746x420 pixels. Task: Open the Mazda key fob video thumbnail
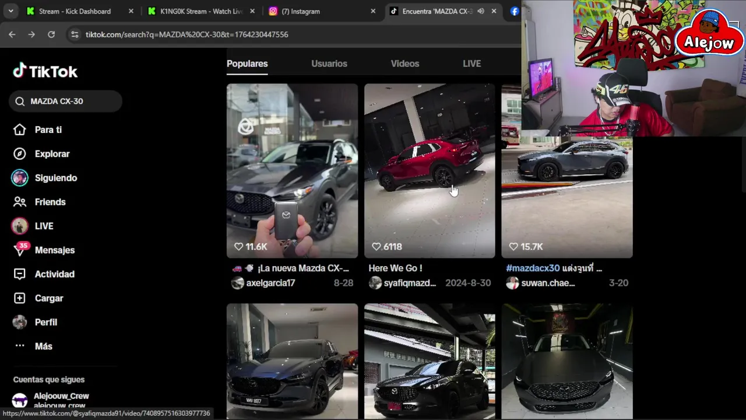point(292,170)
